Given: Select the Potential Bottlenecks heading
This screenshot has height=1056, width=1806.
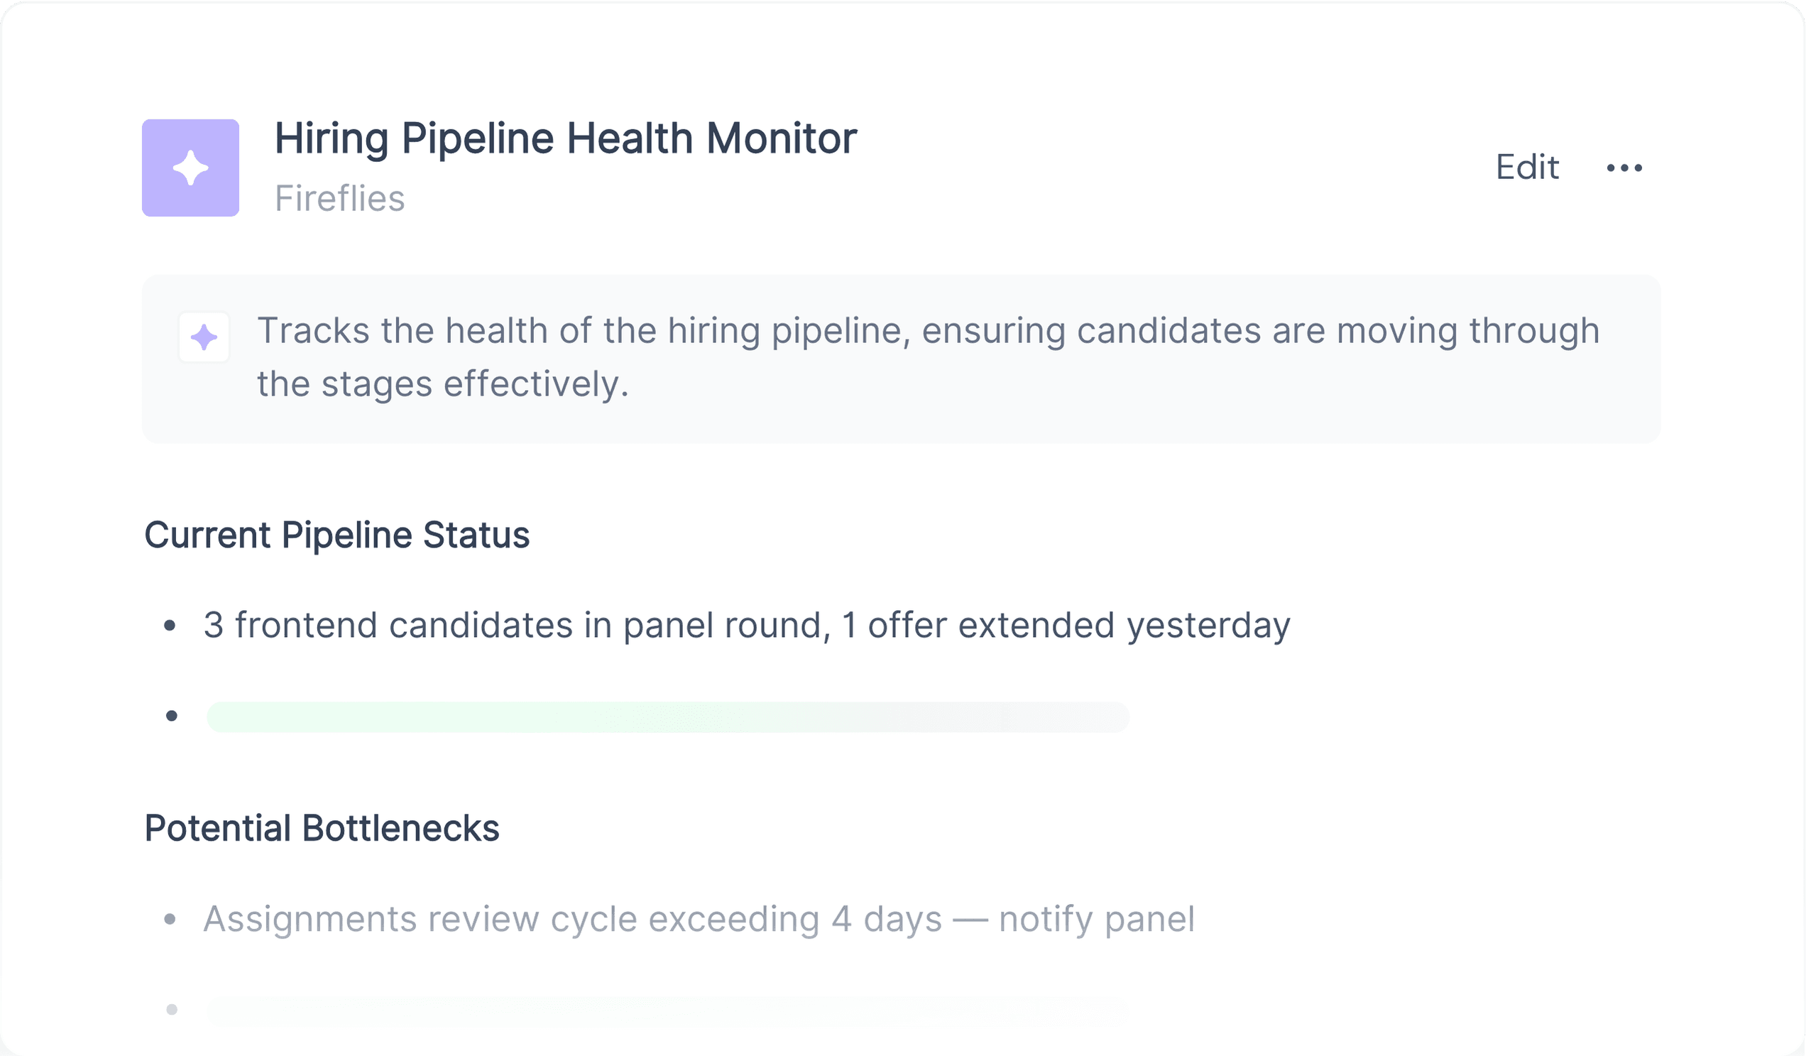Looking at the screenshot, I should click(x=322, y=828).
